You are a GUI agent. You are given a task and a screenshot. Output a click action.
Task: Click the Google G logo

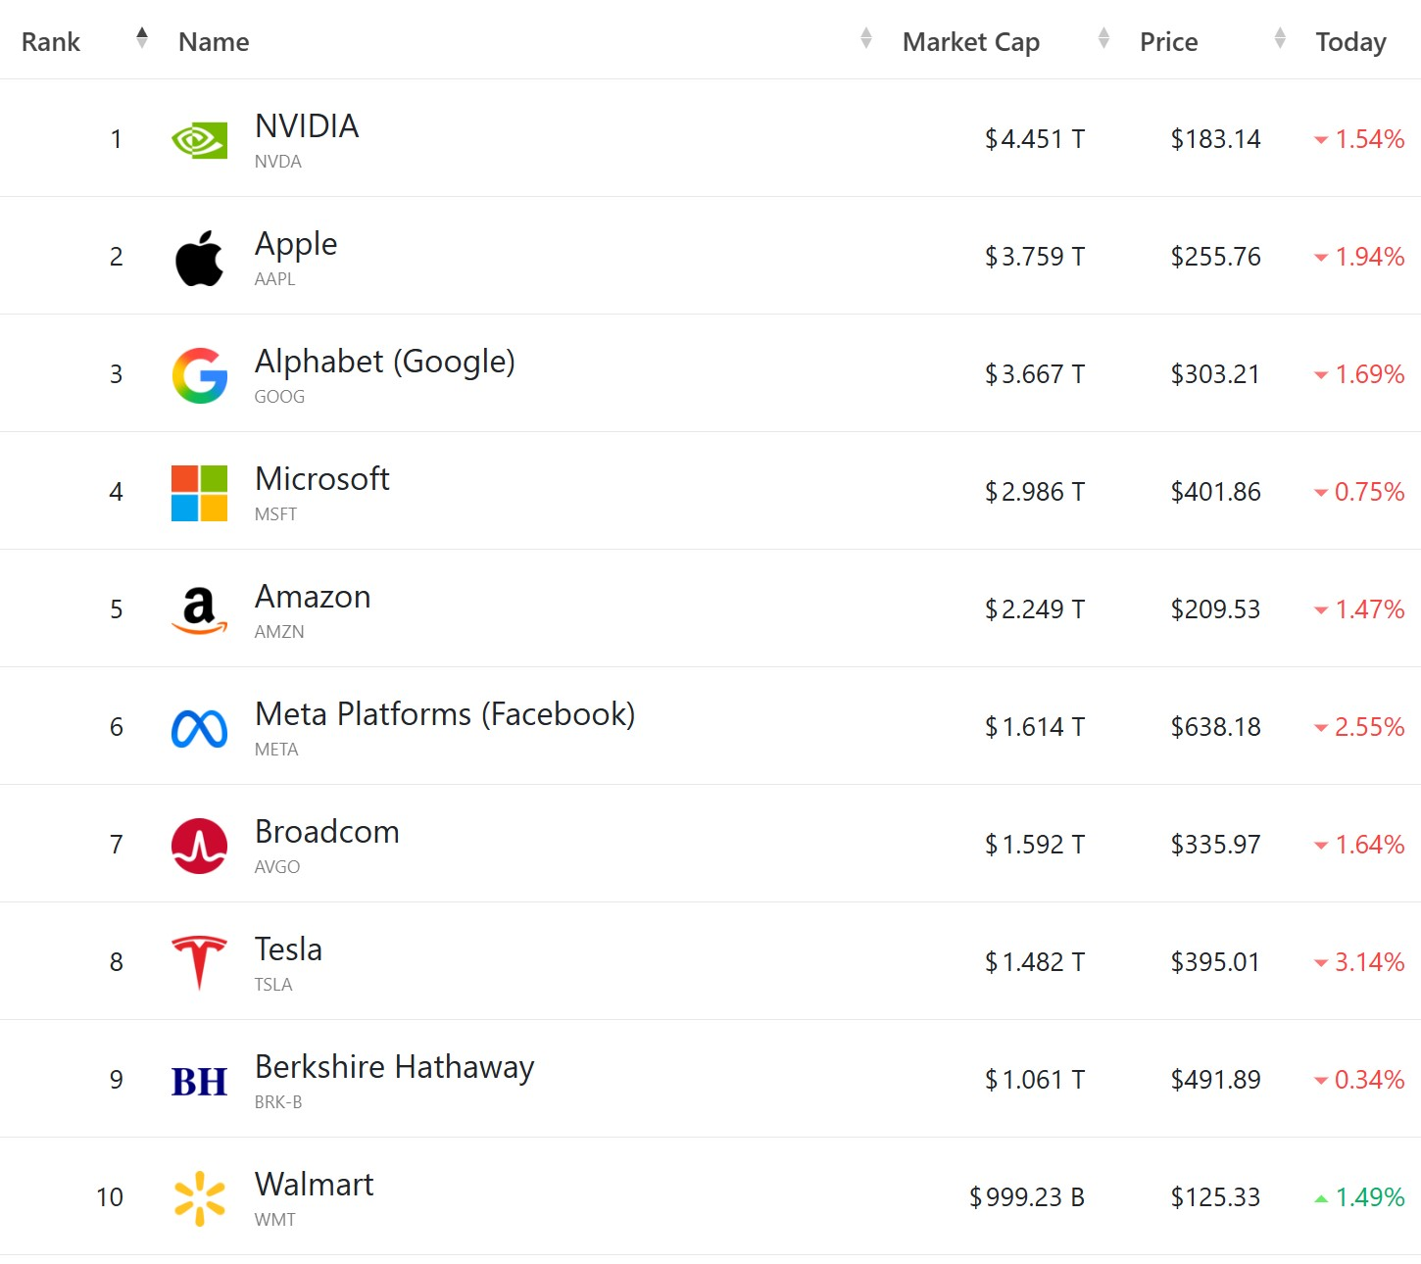pyautogui.click(x=199, y=375)
